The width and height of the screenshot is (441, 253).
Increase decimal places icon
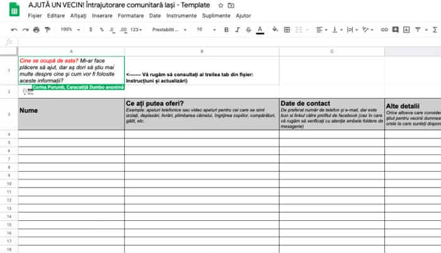click(x=123, y=30)
